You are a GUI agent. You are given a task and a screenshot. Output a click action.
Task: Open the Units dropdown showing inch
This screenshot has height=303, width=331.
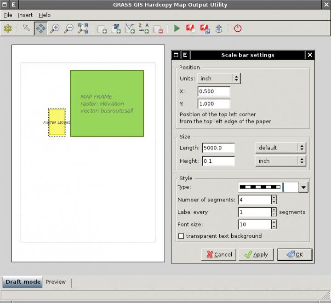pyautogui.click(x=219, y=79)
